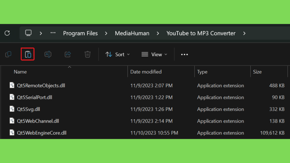Viewport: 290px width, 163px height.
Task: Click the Qt5WebEngineCore.dll file icon
Action: 12,132
